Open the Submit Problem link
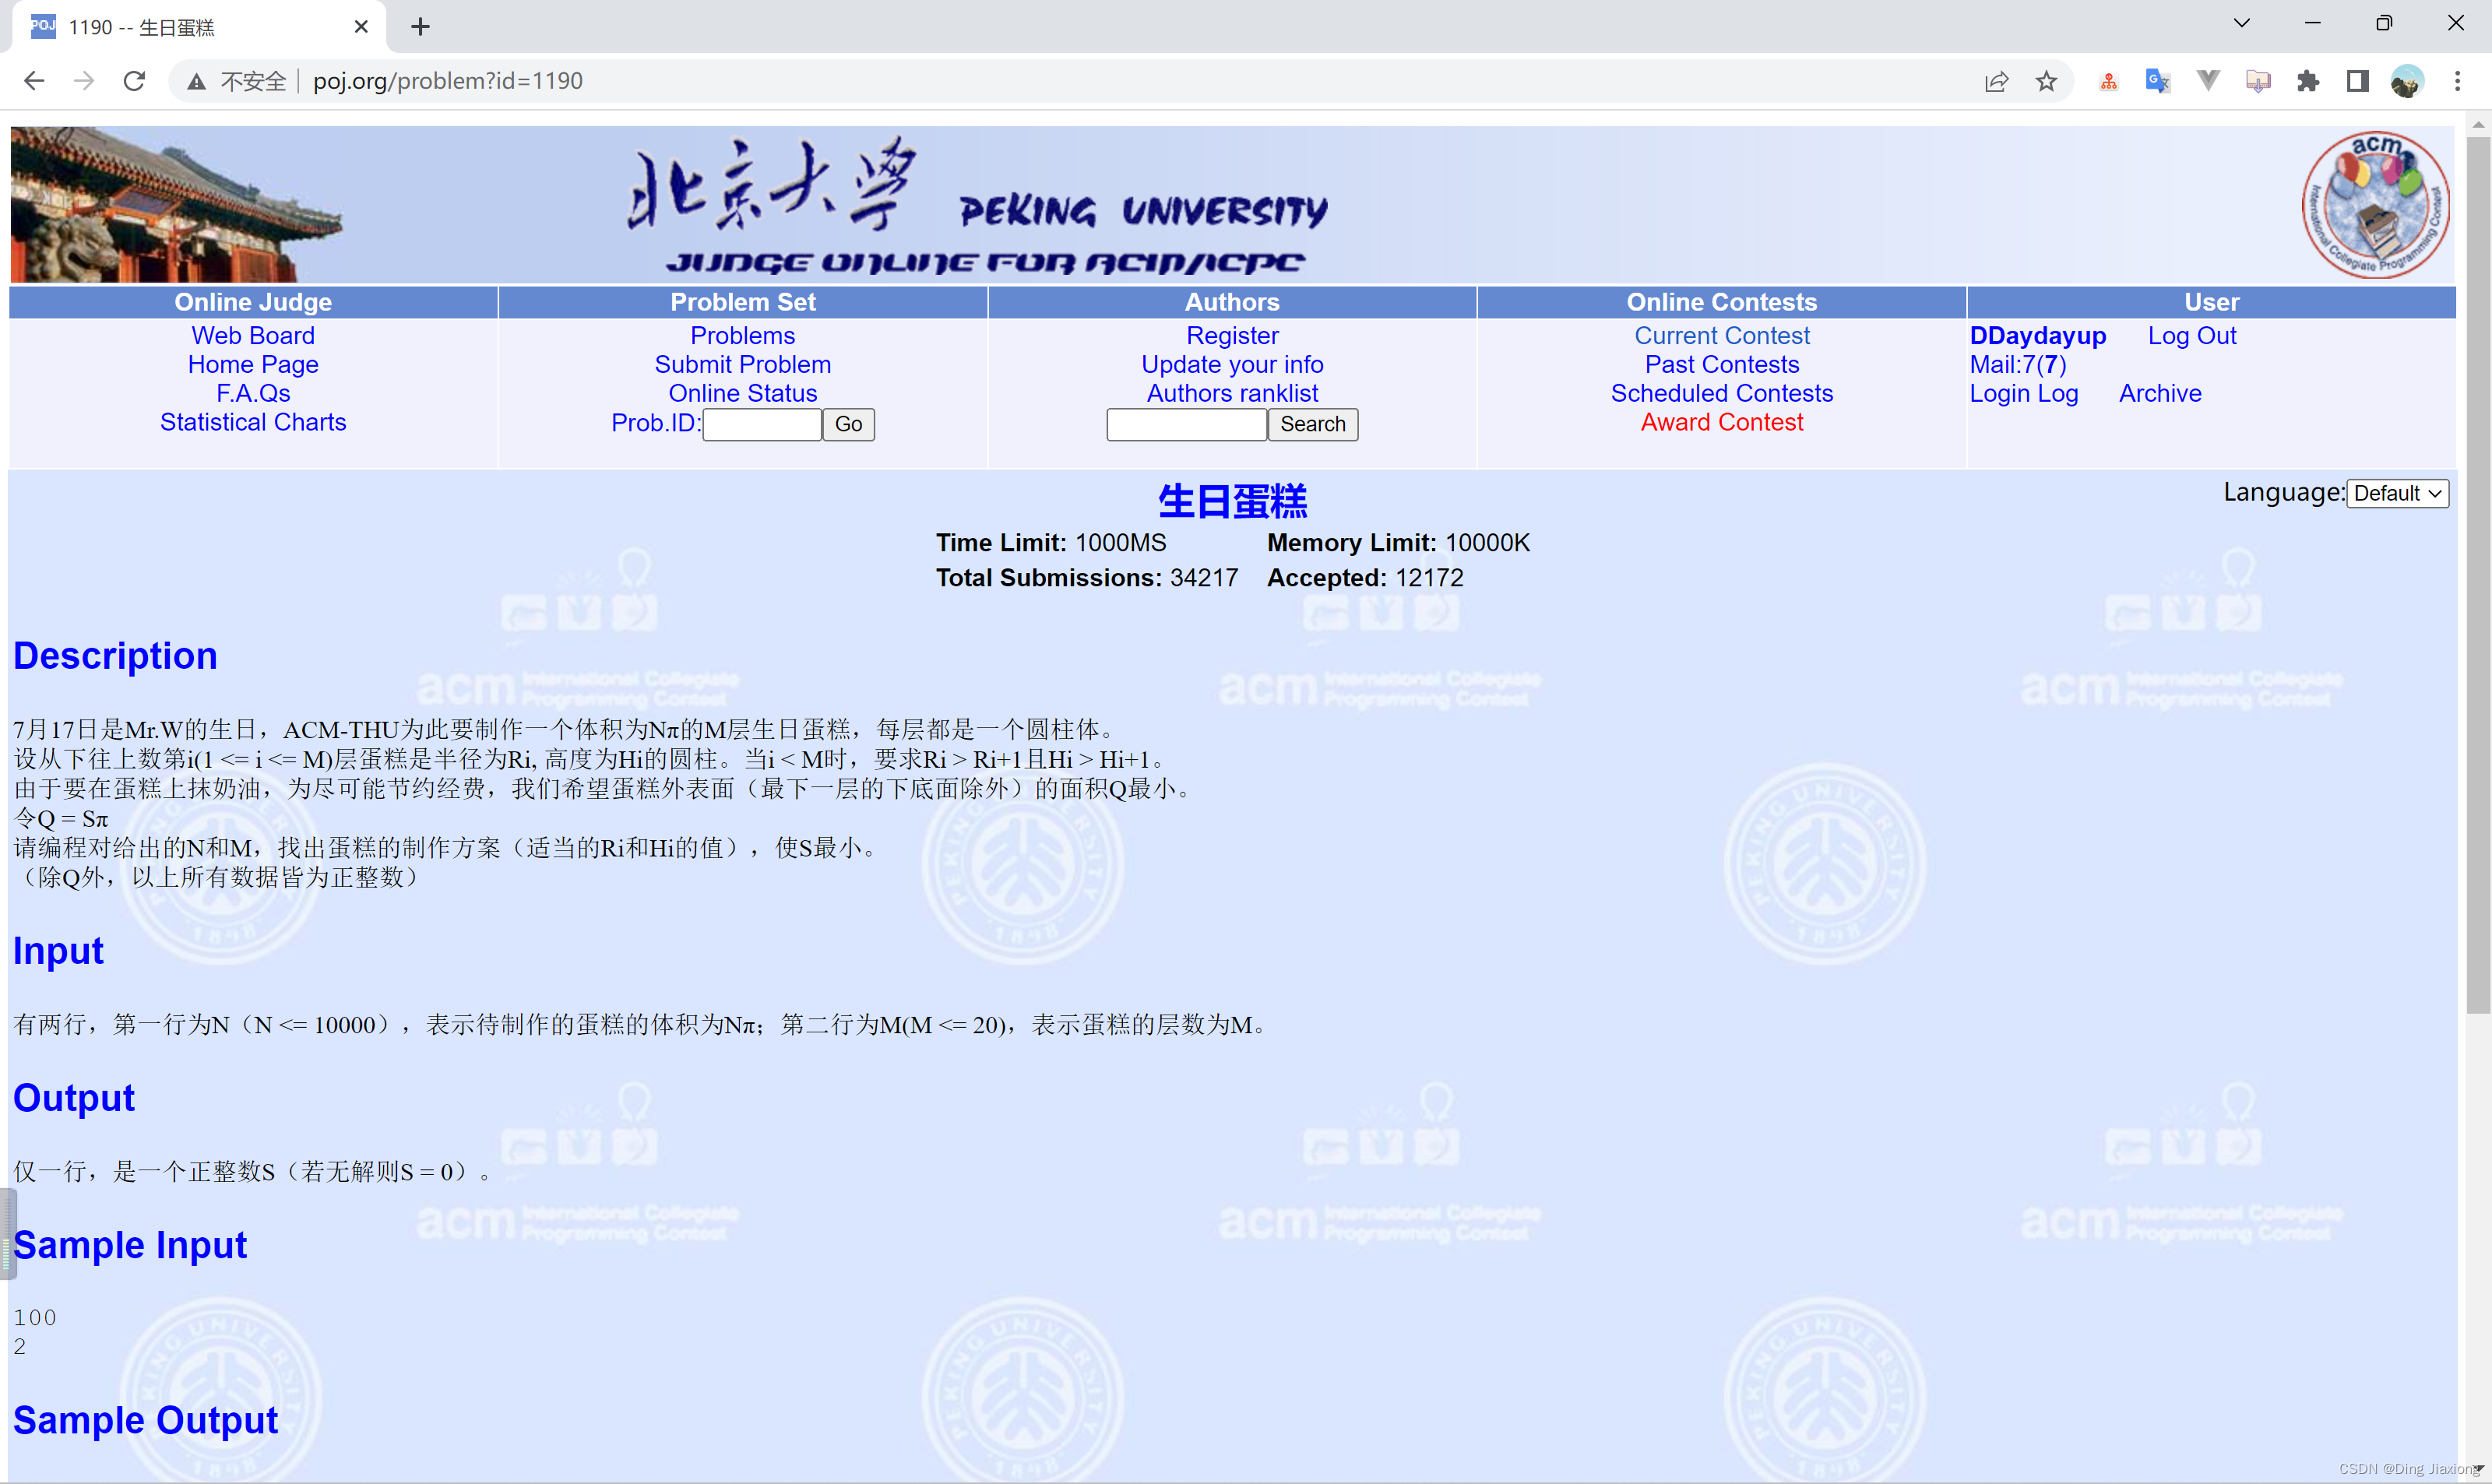The width and height of the screenshot is (2492, 1484). (742, 365)
